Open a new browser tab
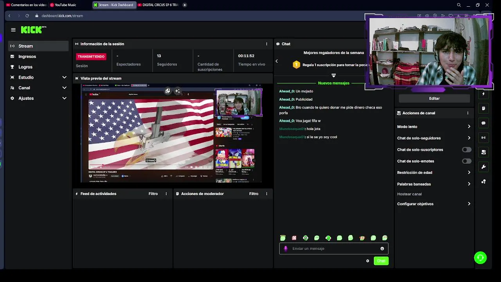 (184, 5)
